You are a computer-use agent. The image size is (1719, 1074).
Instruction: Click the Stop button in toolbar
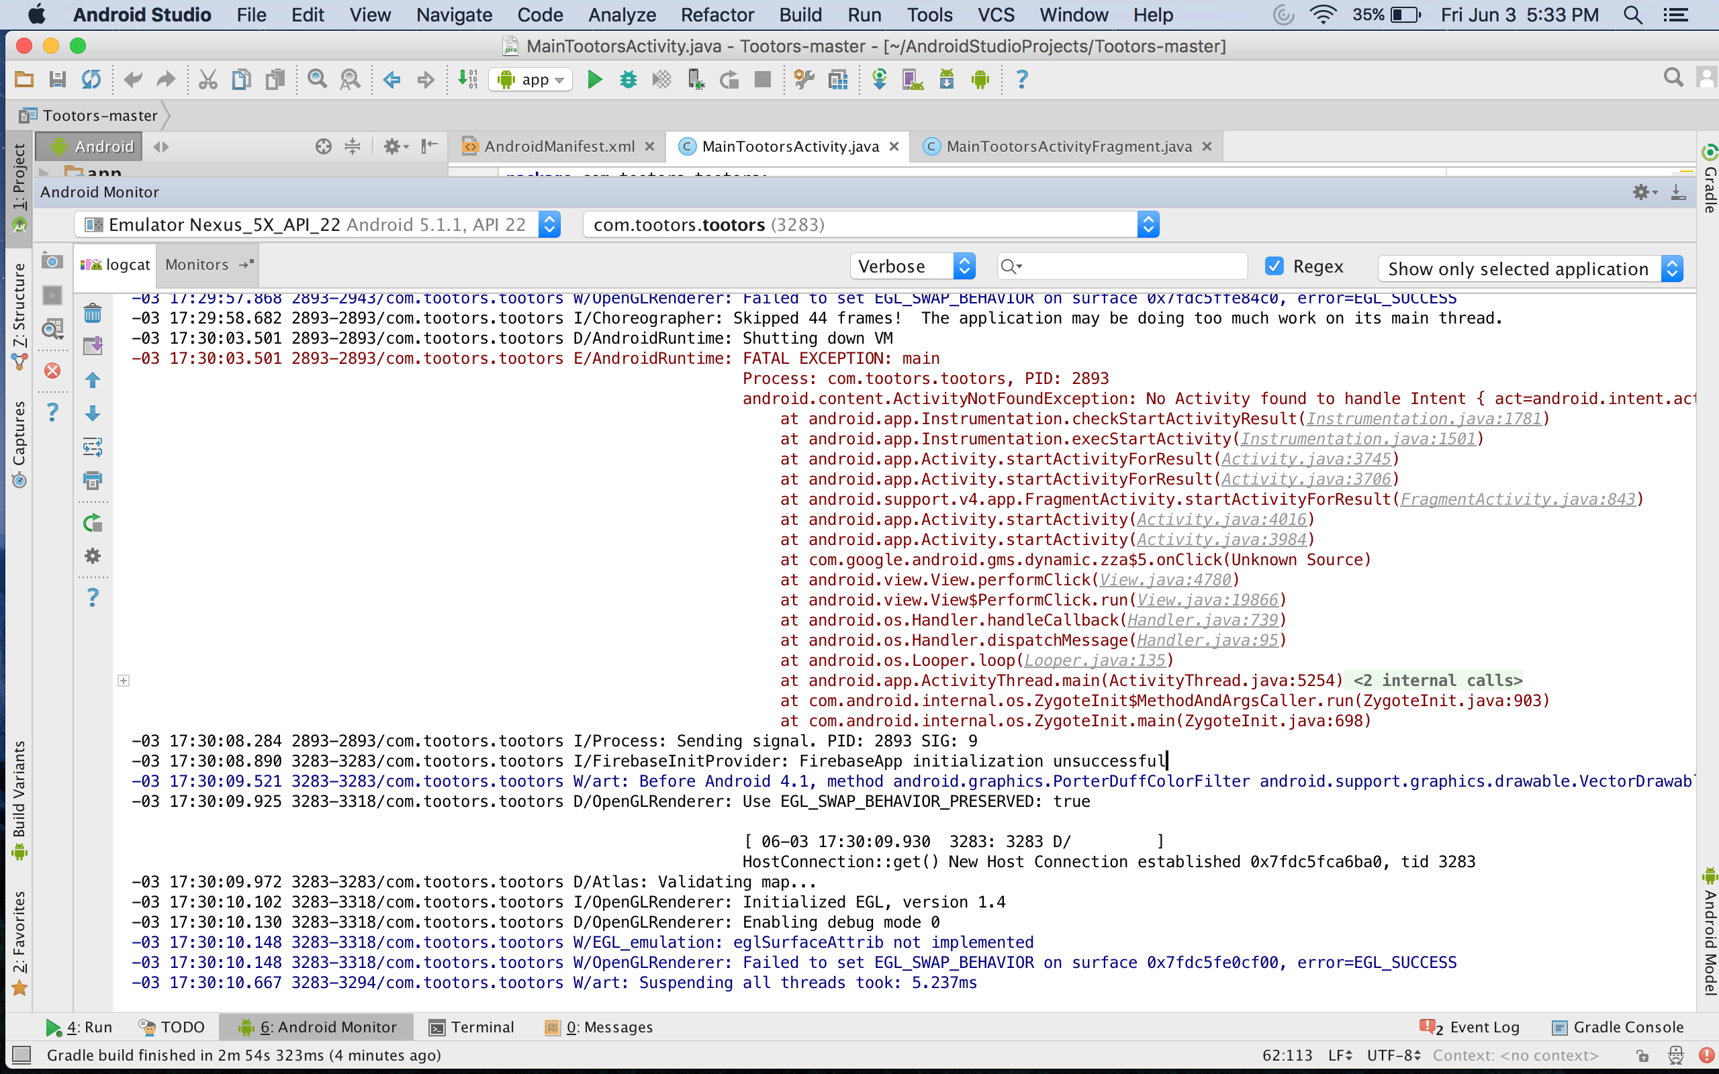pos(762,80)
